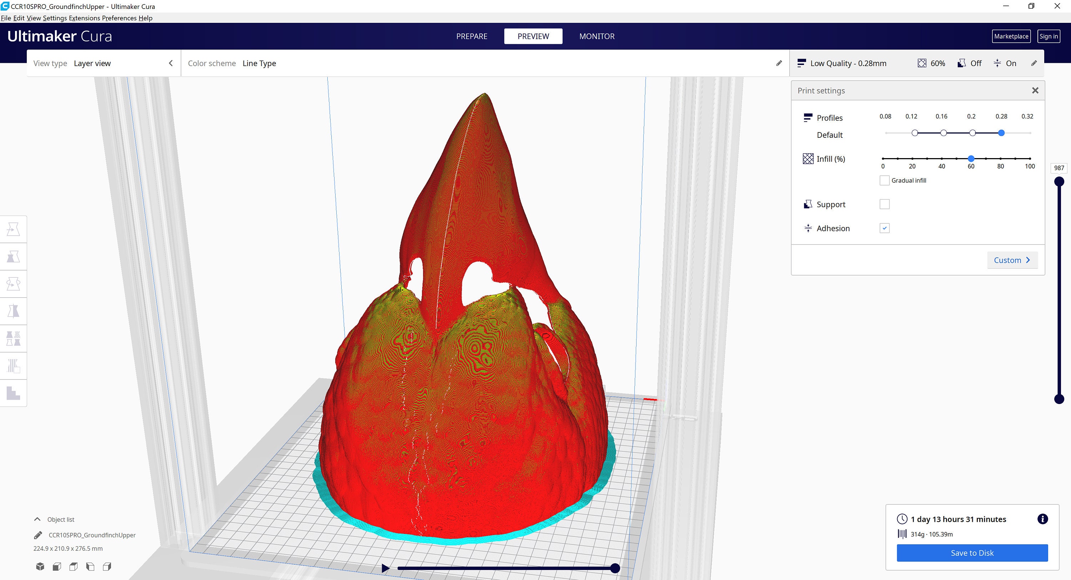
Task: Open the Extensions menu
Action: (84, 18)
